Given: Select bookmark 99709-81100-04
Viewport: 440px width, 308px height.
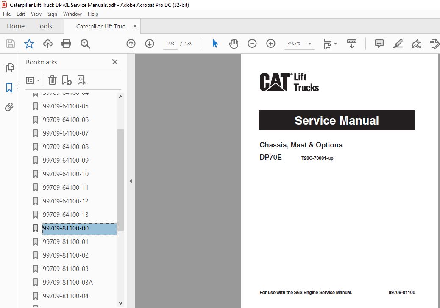Looking at the screenshot, I should click(65, 296).
